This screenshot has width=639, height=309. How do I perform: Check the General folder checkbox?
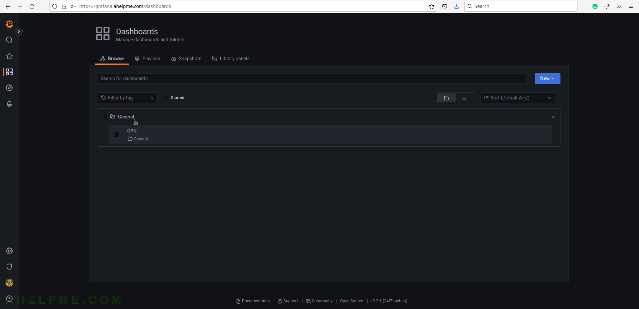pyautogui.click(x=105, y=116)
